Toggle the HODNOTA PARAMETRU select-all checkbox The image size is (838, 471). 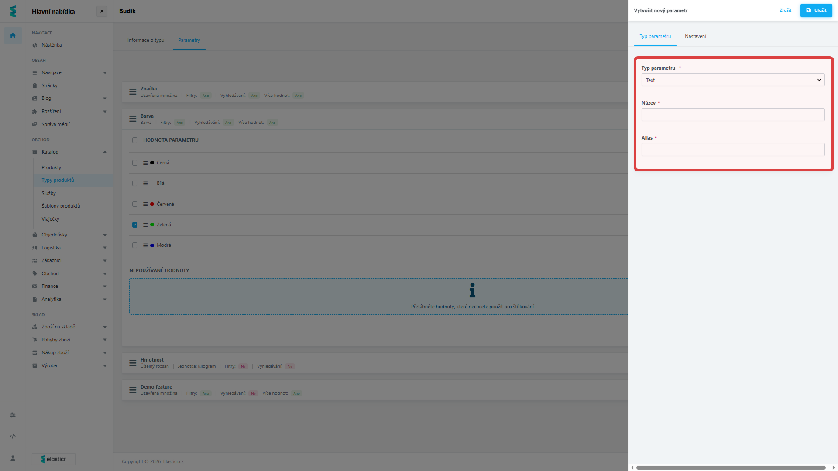coord(135,140)
